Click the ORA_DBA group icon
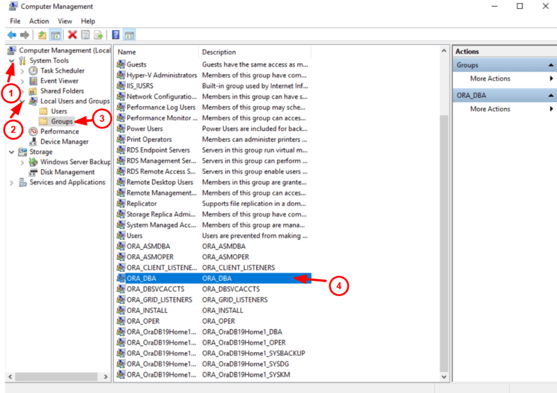The height and width of the screenshot is (393, 557). click(x=121, y=278)
